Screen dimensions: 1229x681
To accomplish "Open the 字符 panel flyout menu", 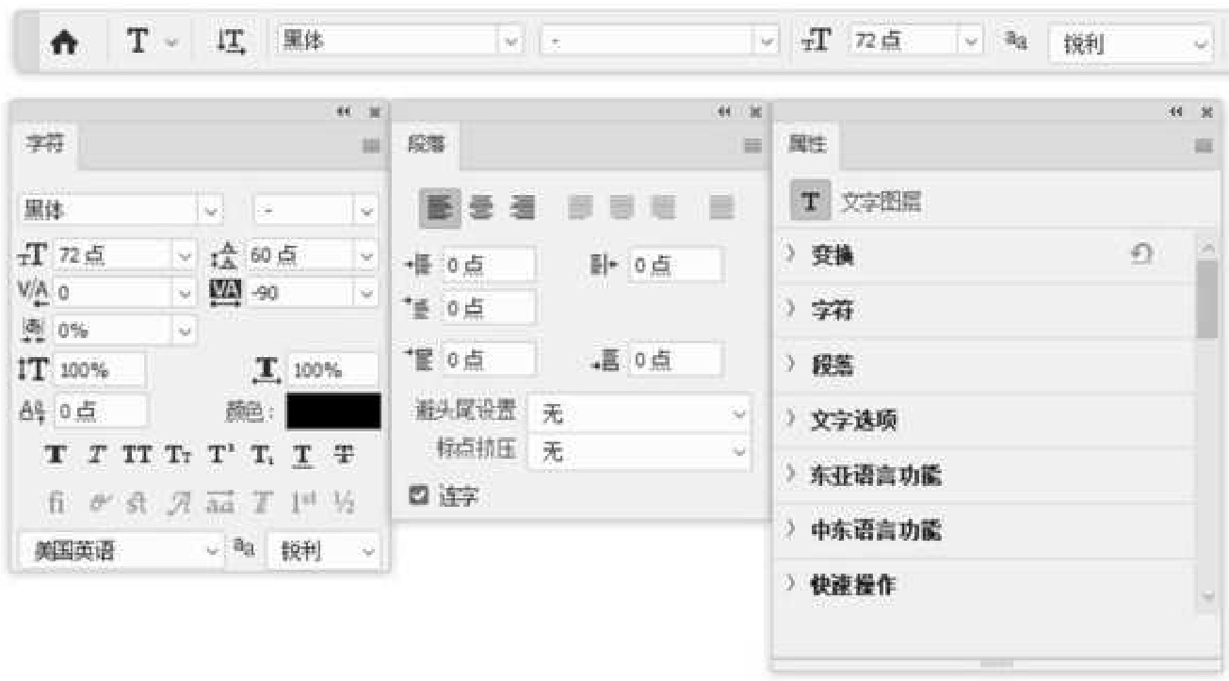I will [x=370, y=146].
